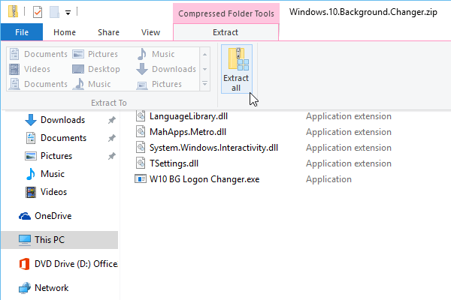The height and width of the screenshot is (300, 451).
Task: Click the OneDrive cloud icon
Action: tap(25, 216)
